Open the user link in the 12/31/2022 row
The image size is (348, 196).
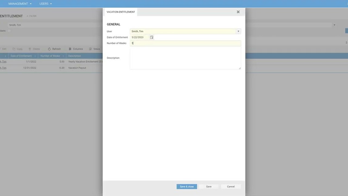point(3,68)
